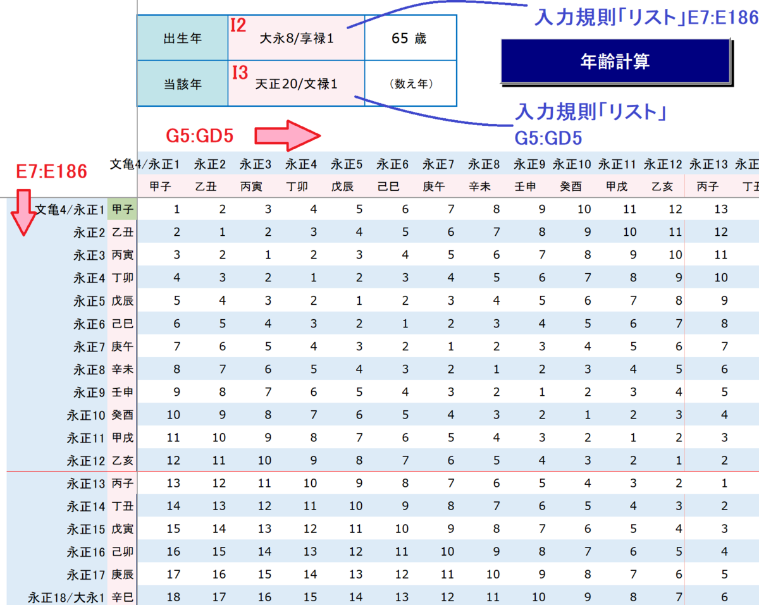
Task: Select column header 永正10 in top row
Action: coord(572,164)
